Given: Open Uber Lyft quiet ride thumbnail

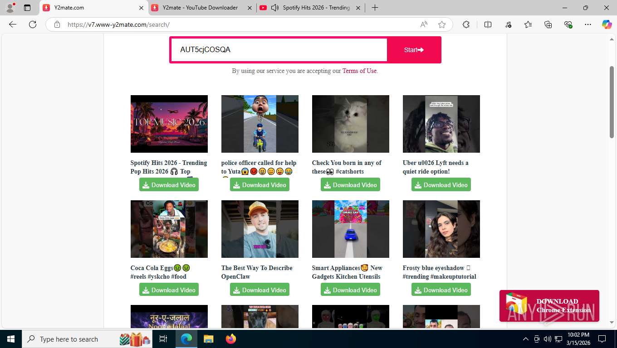Looking at the screenshot, I should coord(441,124).
